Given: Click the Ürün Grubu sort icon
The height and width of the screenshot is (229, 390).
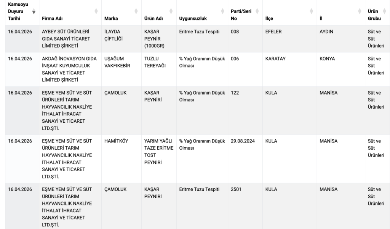Looking at the screenshot, I should tap(384, 12).
